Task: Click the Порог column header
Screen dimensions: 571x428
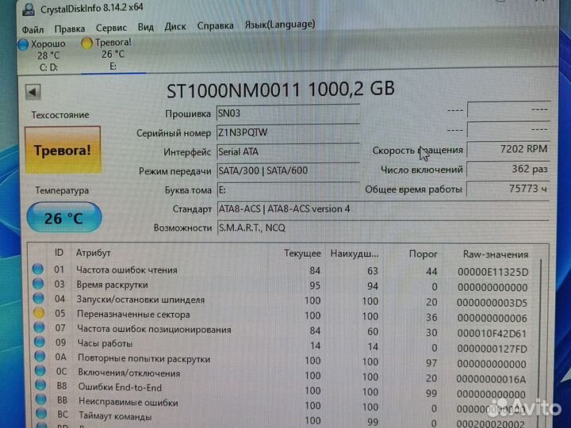Action: [x=423, y=254]
